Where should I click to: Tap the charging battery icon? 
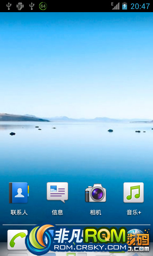[x=125, y=6]
